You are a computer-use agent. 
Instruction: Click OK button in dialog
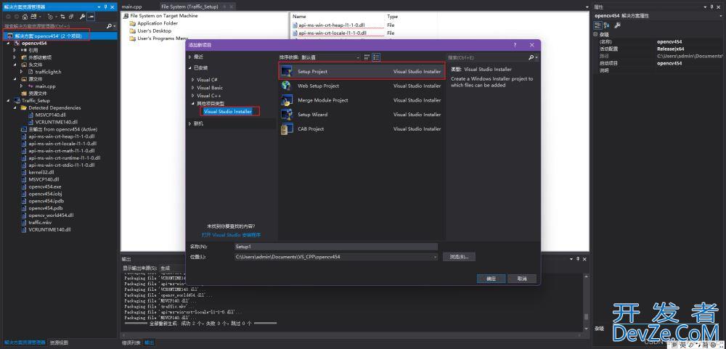click(492, 279)
